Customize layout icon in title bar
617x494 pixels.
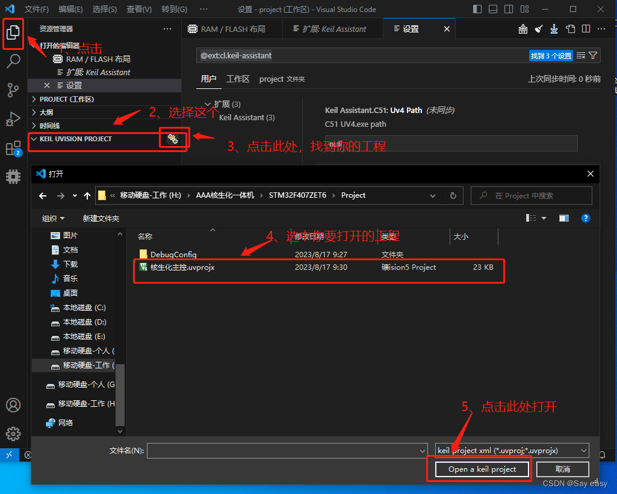(524, 9)
